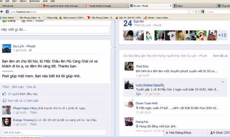Close the Du Lịch - Phượt tab
This screenshot has width=230, height=138.
tap(171, 6)
